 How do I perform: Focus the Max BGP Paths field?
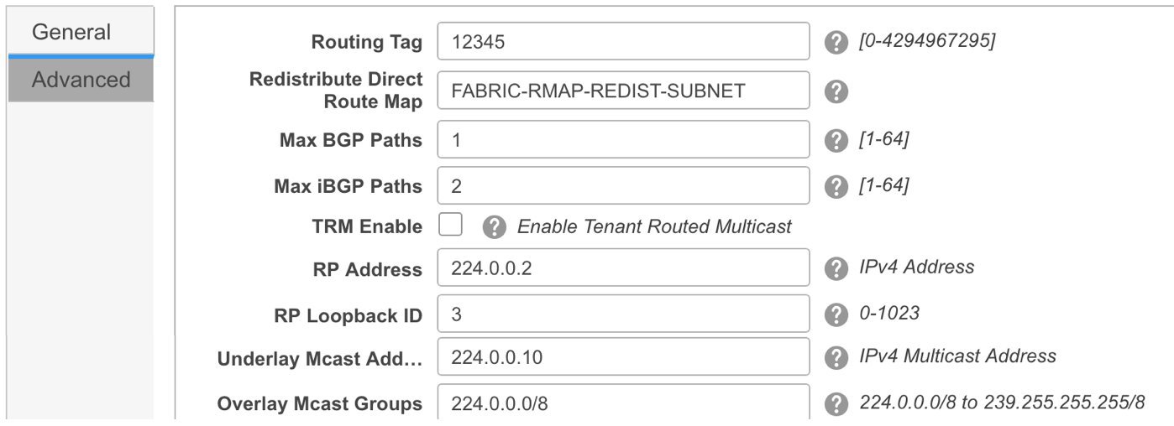click(x=623, y=139)
